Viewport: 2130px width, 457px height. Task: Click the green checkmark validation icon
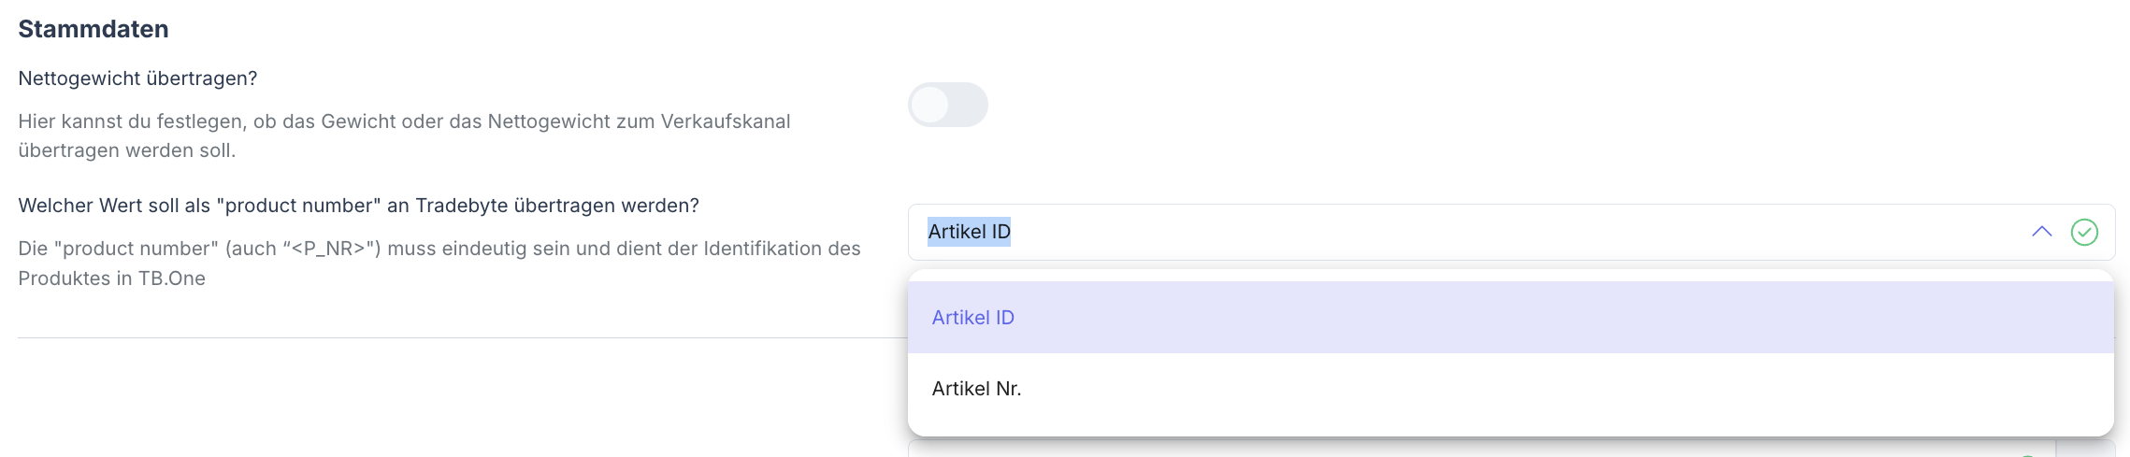coord(2084,232)
